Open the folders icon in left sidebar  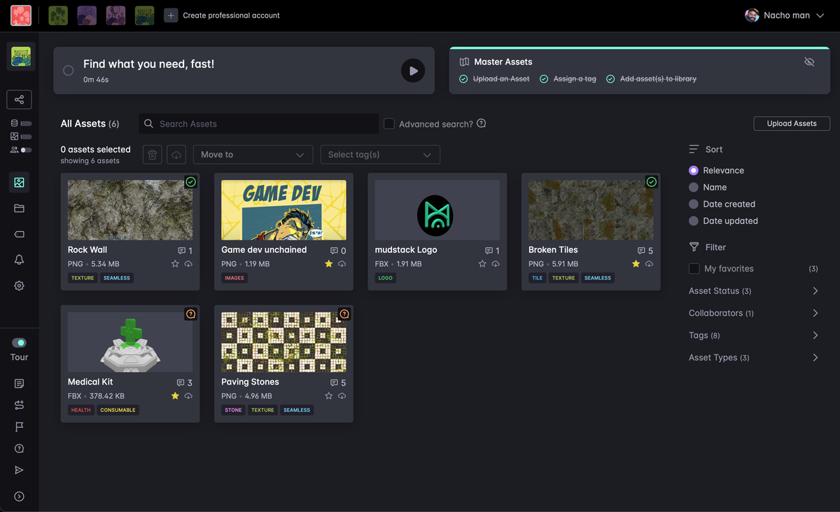pos(19,208)
